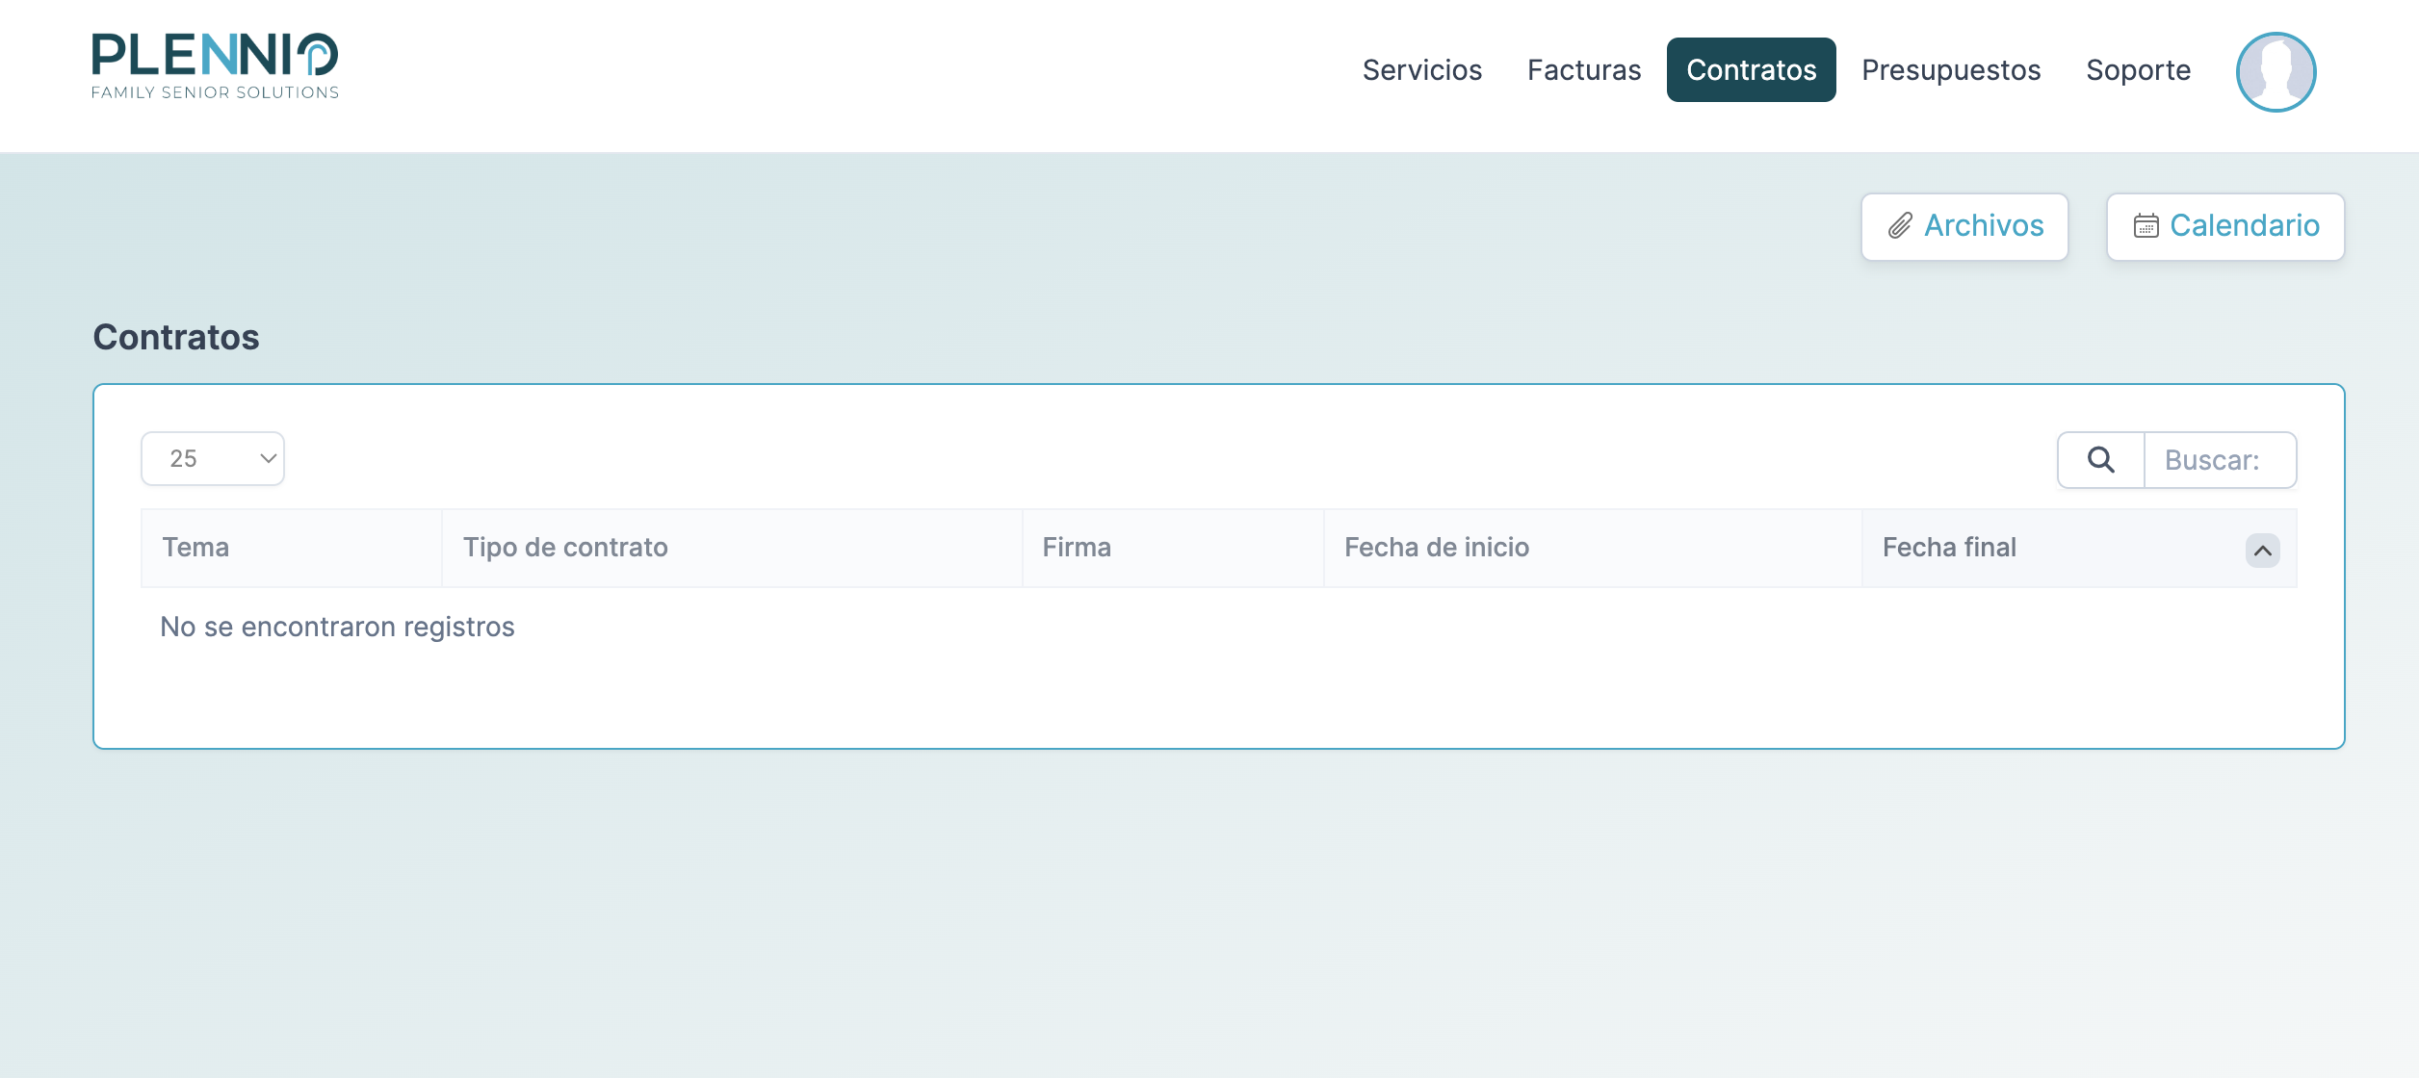
Task: Click the 'No se encontraron registros' message
Action: pos(337,627)
